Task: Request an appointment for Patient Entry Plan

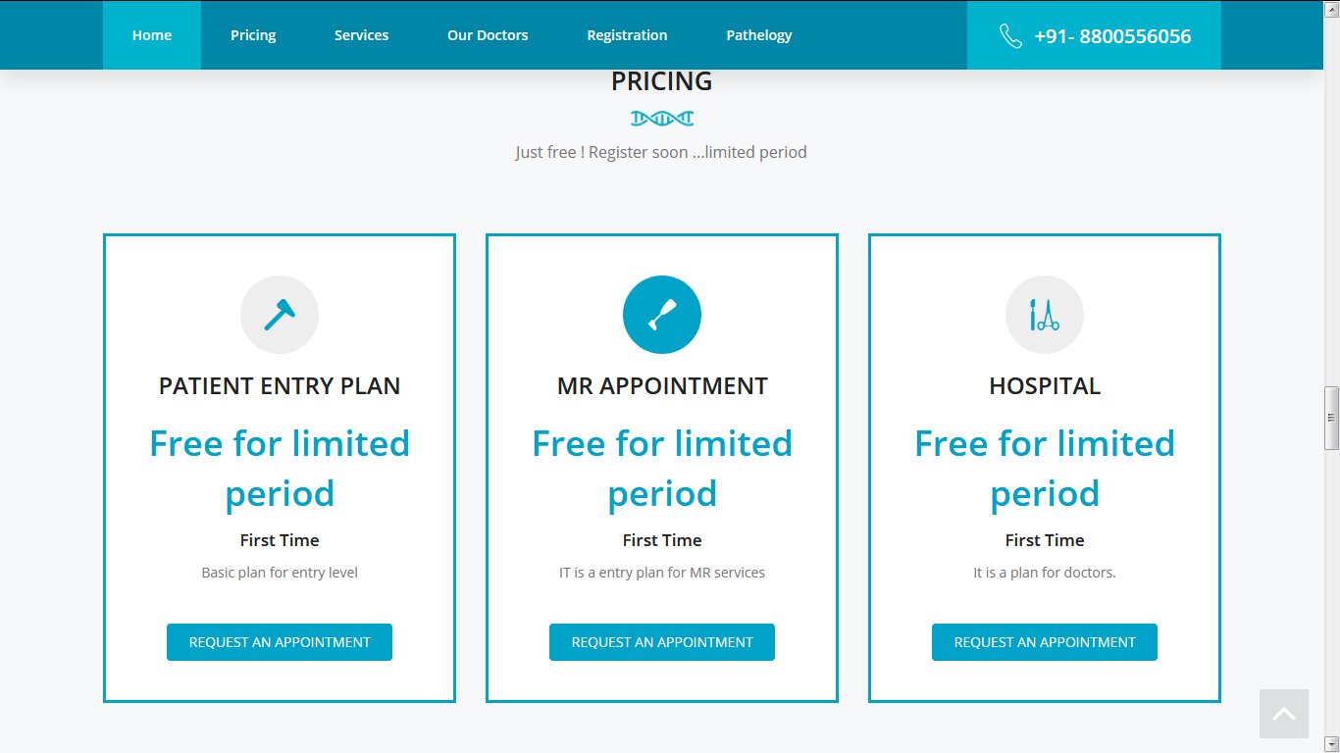Action: click(280, 642)
